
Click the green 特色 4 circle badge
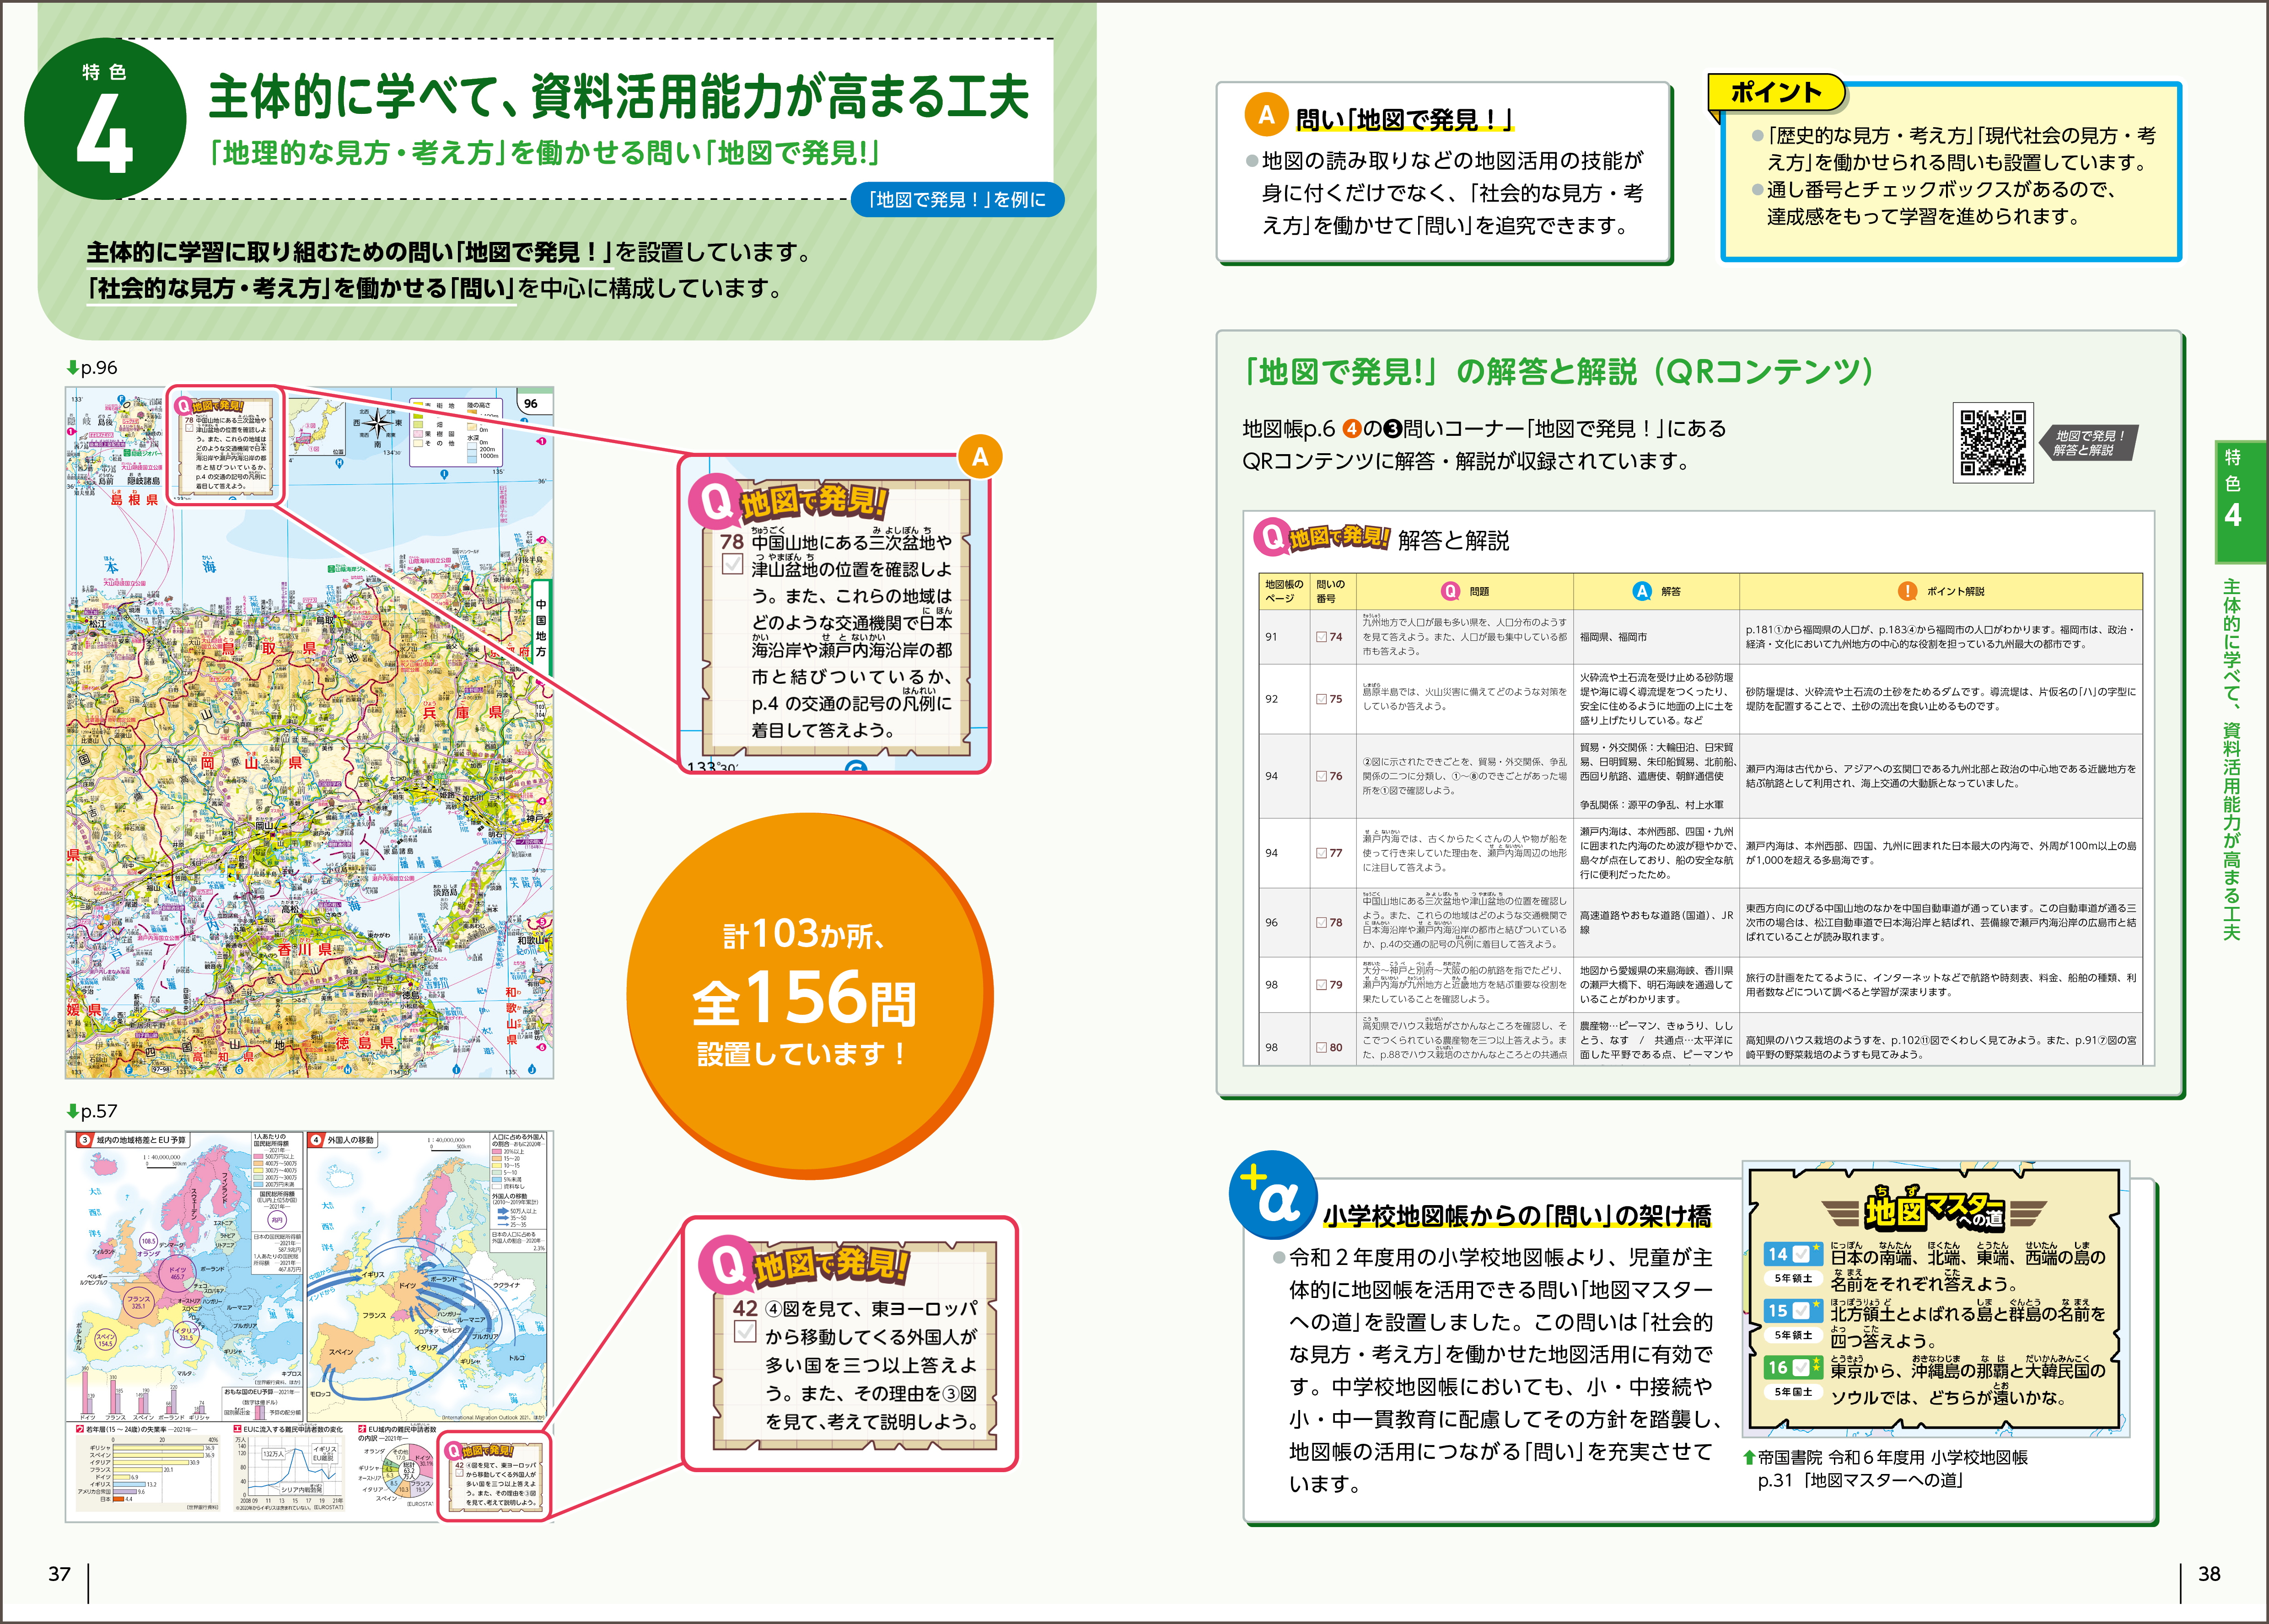[105, 120]
